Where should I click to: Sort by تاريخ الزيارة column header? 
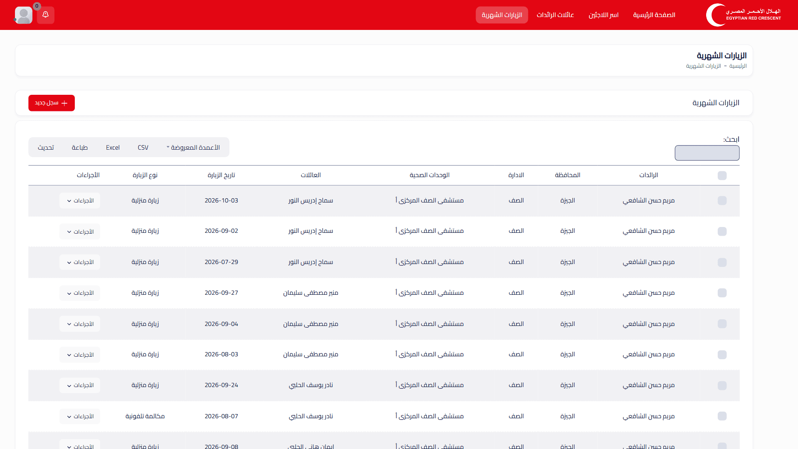pyautogui.click(x=221, y=175)
